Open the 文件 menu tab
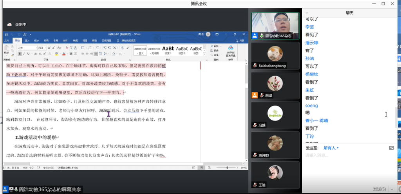This screenshot has height=194, width=401. (7, 40)
